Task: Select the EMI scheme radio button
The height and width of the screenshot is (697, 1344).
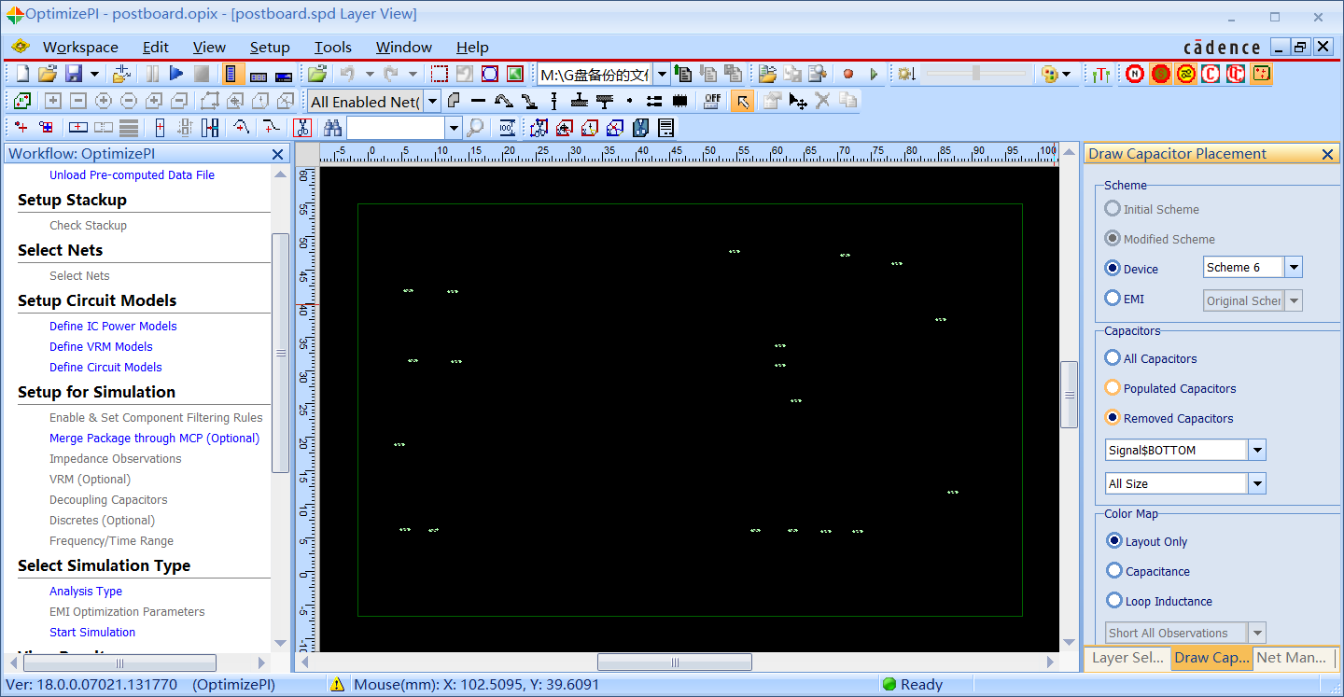Action: coord(1113,299)
